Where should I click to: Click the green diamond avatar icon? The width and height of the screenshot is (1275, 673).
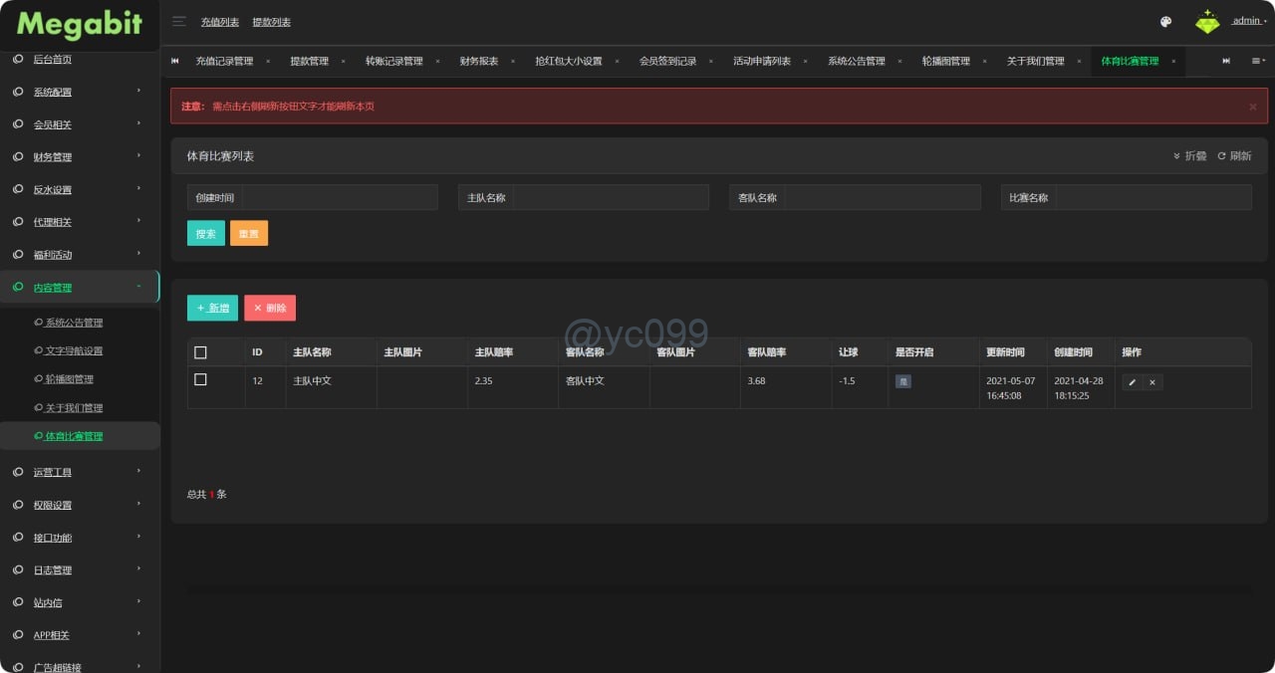click(x=1207, y=22)
